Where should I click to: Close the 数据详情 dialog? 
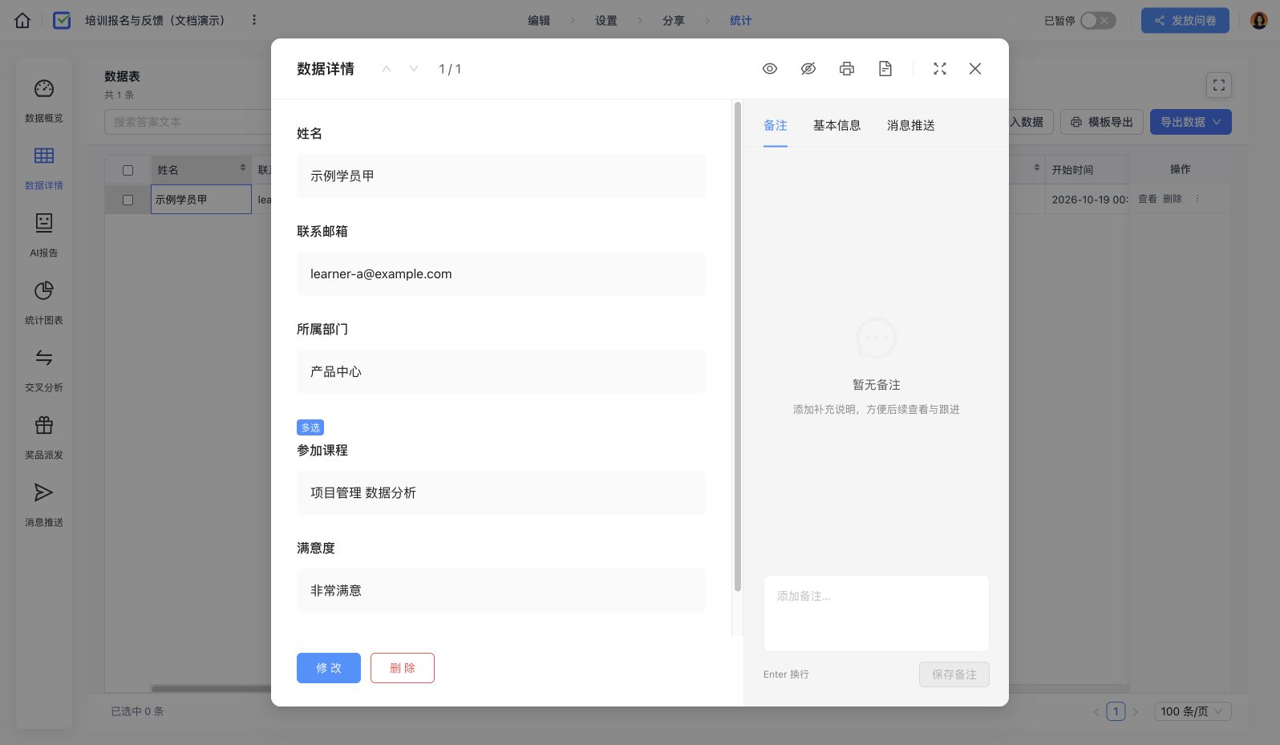(x=975, y=69)
